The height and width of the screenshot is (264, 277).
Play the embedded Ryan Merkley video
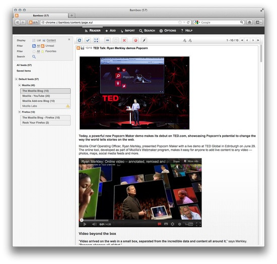85,224
